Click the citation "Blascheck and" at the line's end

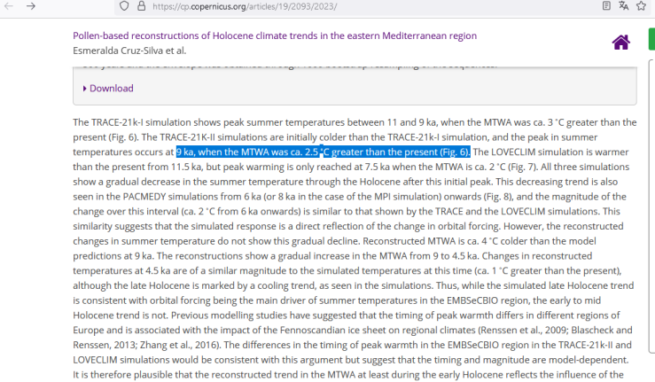click(602, 331)
